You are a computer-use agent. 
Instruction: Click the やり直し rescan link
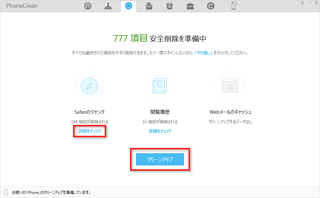click(x=204, y=53)
